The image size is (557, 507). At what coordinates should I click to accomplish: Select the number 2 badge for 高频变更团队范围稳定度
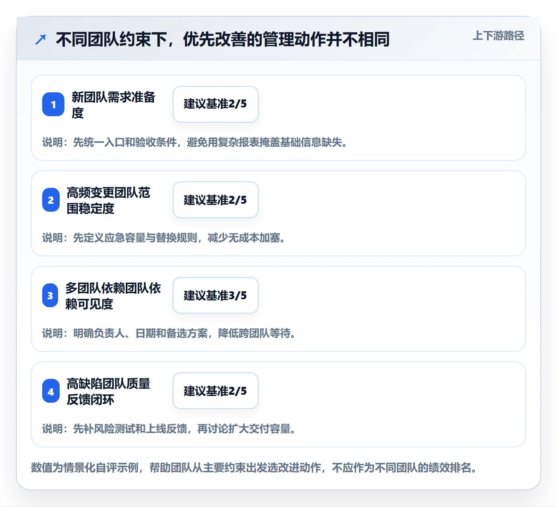tap(51, 200)
